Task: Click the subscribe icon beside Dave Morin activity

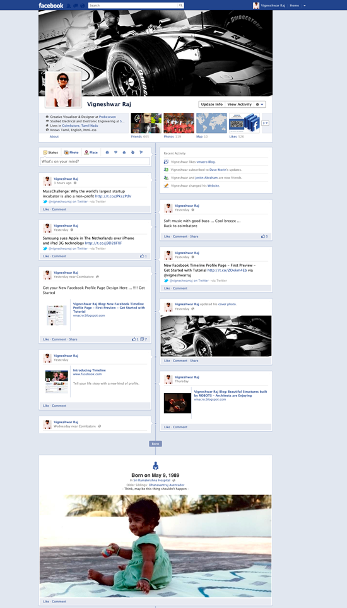Action: [x=166, y=170]
